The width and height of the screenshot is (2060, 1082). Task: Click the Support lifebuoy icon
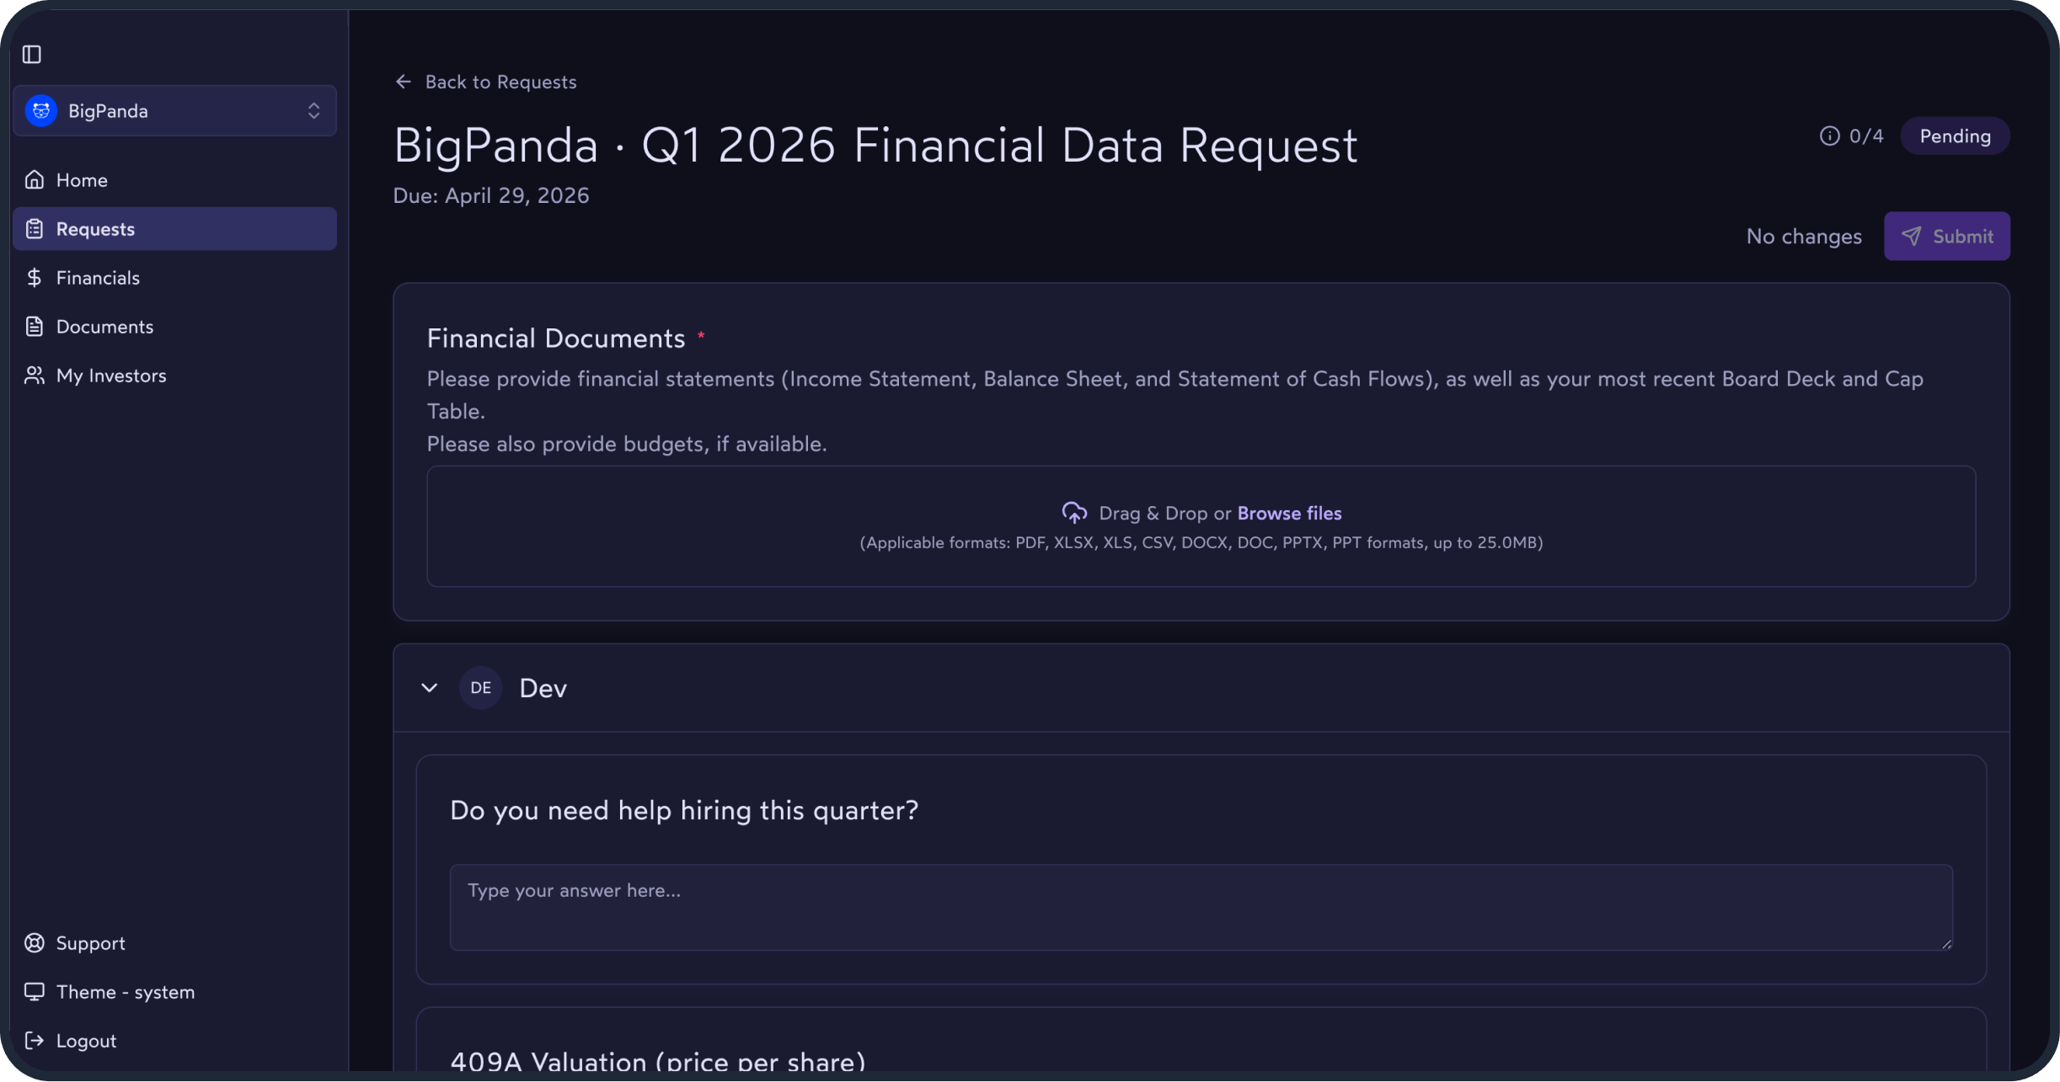click(35, 943)
